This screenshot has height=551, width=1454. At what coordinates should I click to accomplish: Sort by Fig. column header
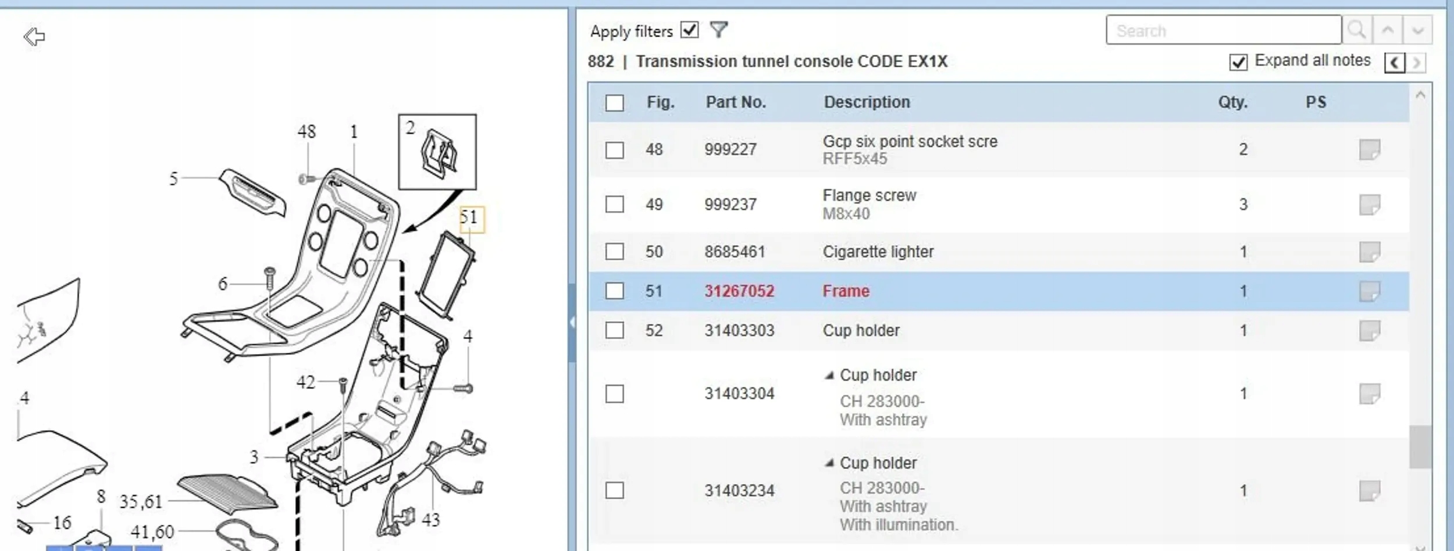point(661,102)
